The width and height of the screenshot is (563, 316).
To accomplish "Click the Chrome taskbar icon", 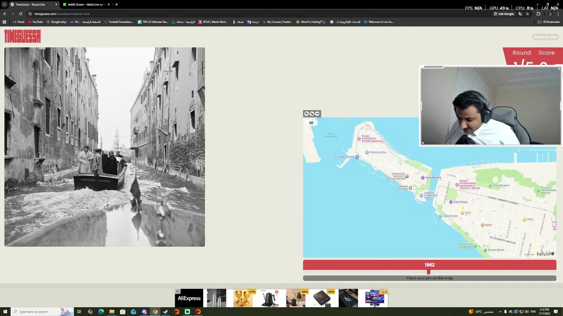I will point(155,312).
